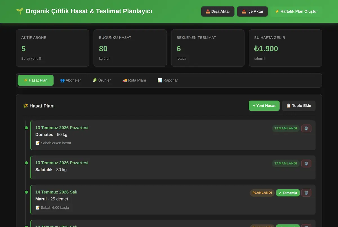Click the Aktif Abone stat card
This screenshot has width=338, height=227.
53,48
